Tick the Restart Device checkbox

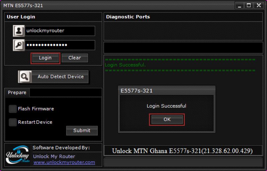click(13, 122)
